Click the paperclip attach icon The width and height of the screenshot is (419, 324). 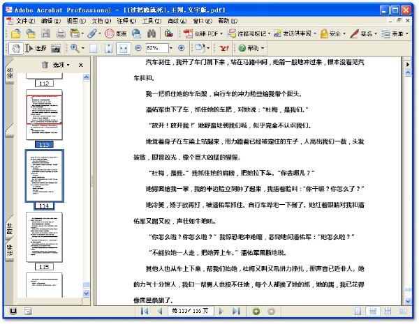(x=92, y=33)
